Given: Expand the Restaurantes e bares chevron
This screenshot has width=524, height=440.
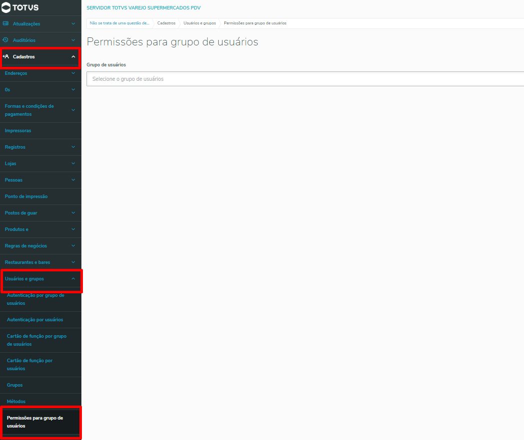Looking at the screenshot, I should [73, 262].
